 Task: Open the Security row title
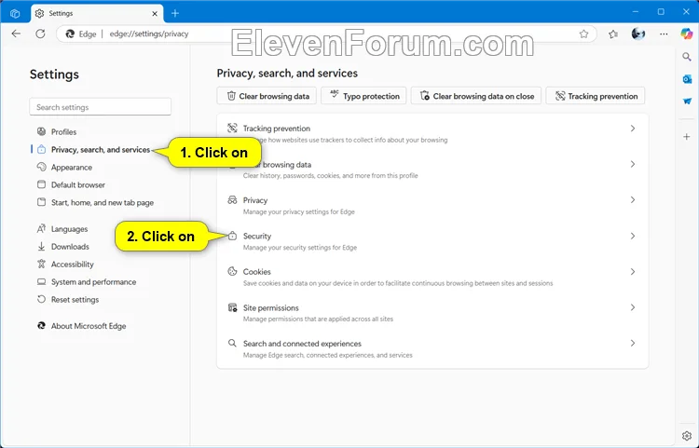tap(257, 236)
